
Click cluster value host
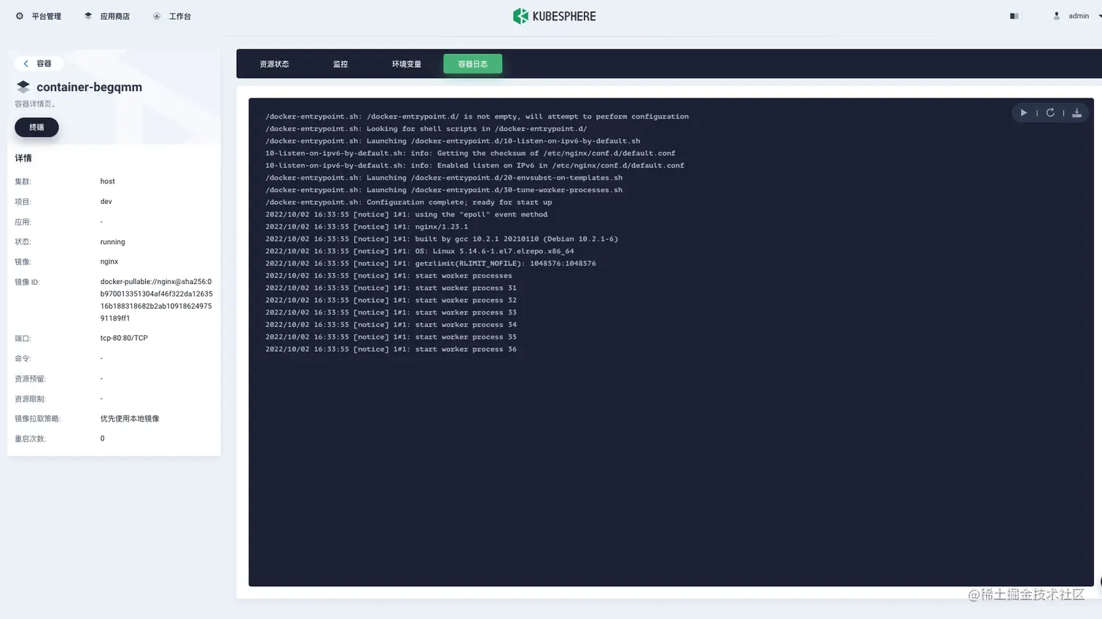[108, 181]
